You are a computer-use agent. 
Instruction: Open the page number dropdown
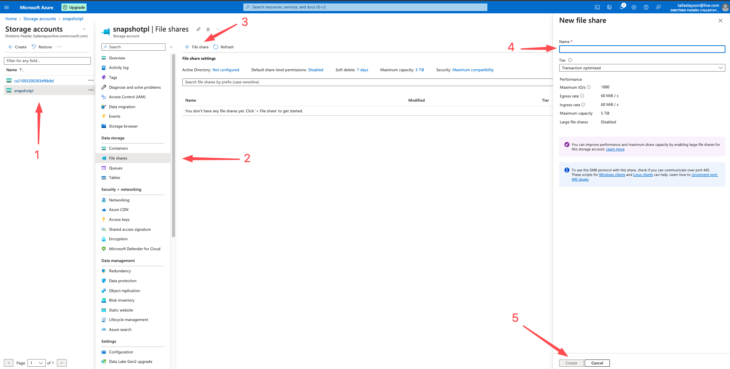37,363
